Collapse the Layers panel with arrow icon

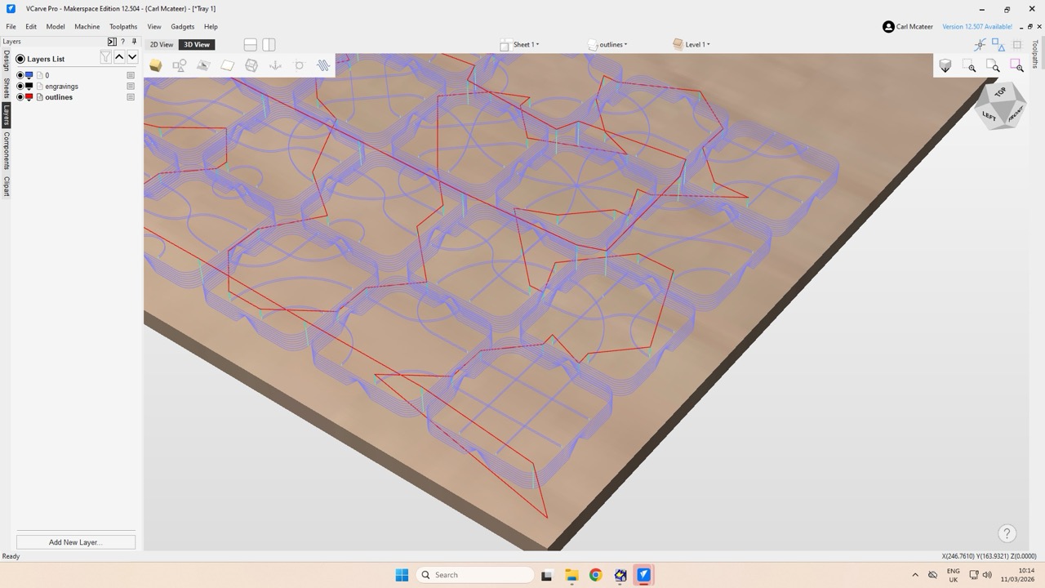point(112,42)
